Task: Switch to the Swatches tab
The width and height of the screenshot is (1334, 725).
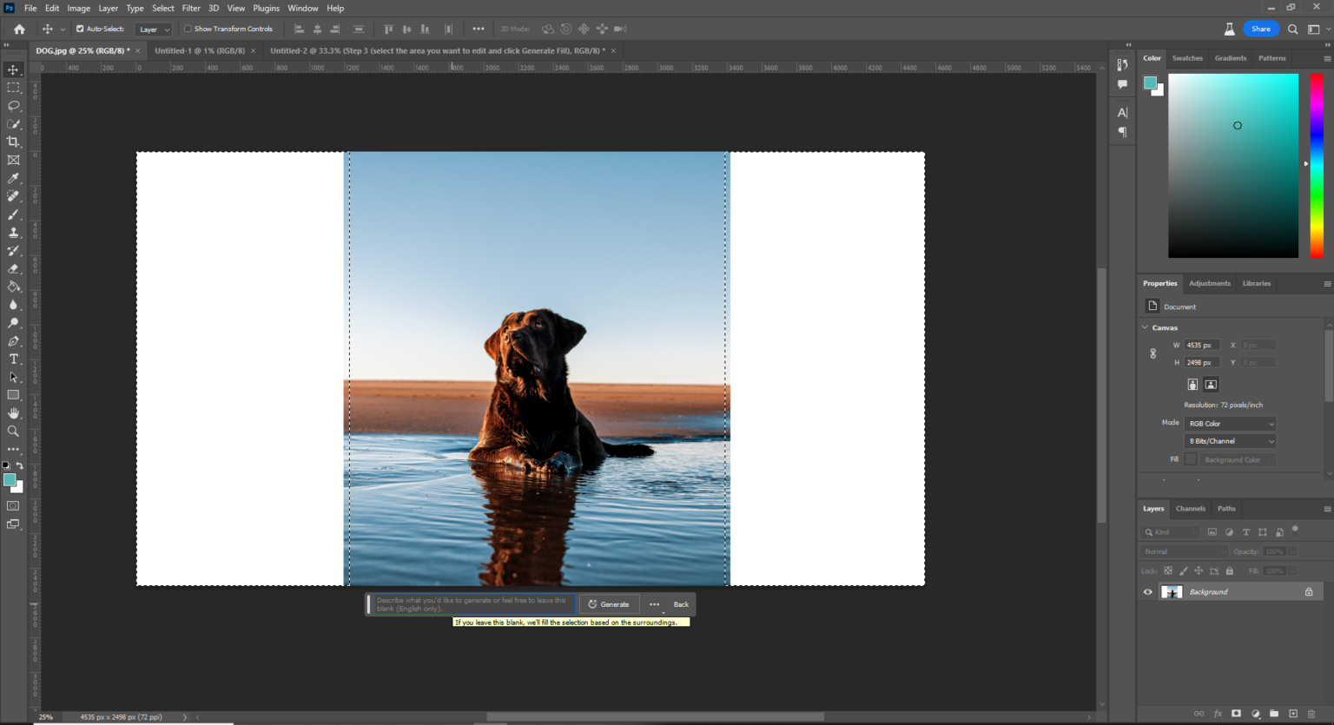Action: tap(1187, 58)
